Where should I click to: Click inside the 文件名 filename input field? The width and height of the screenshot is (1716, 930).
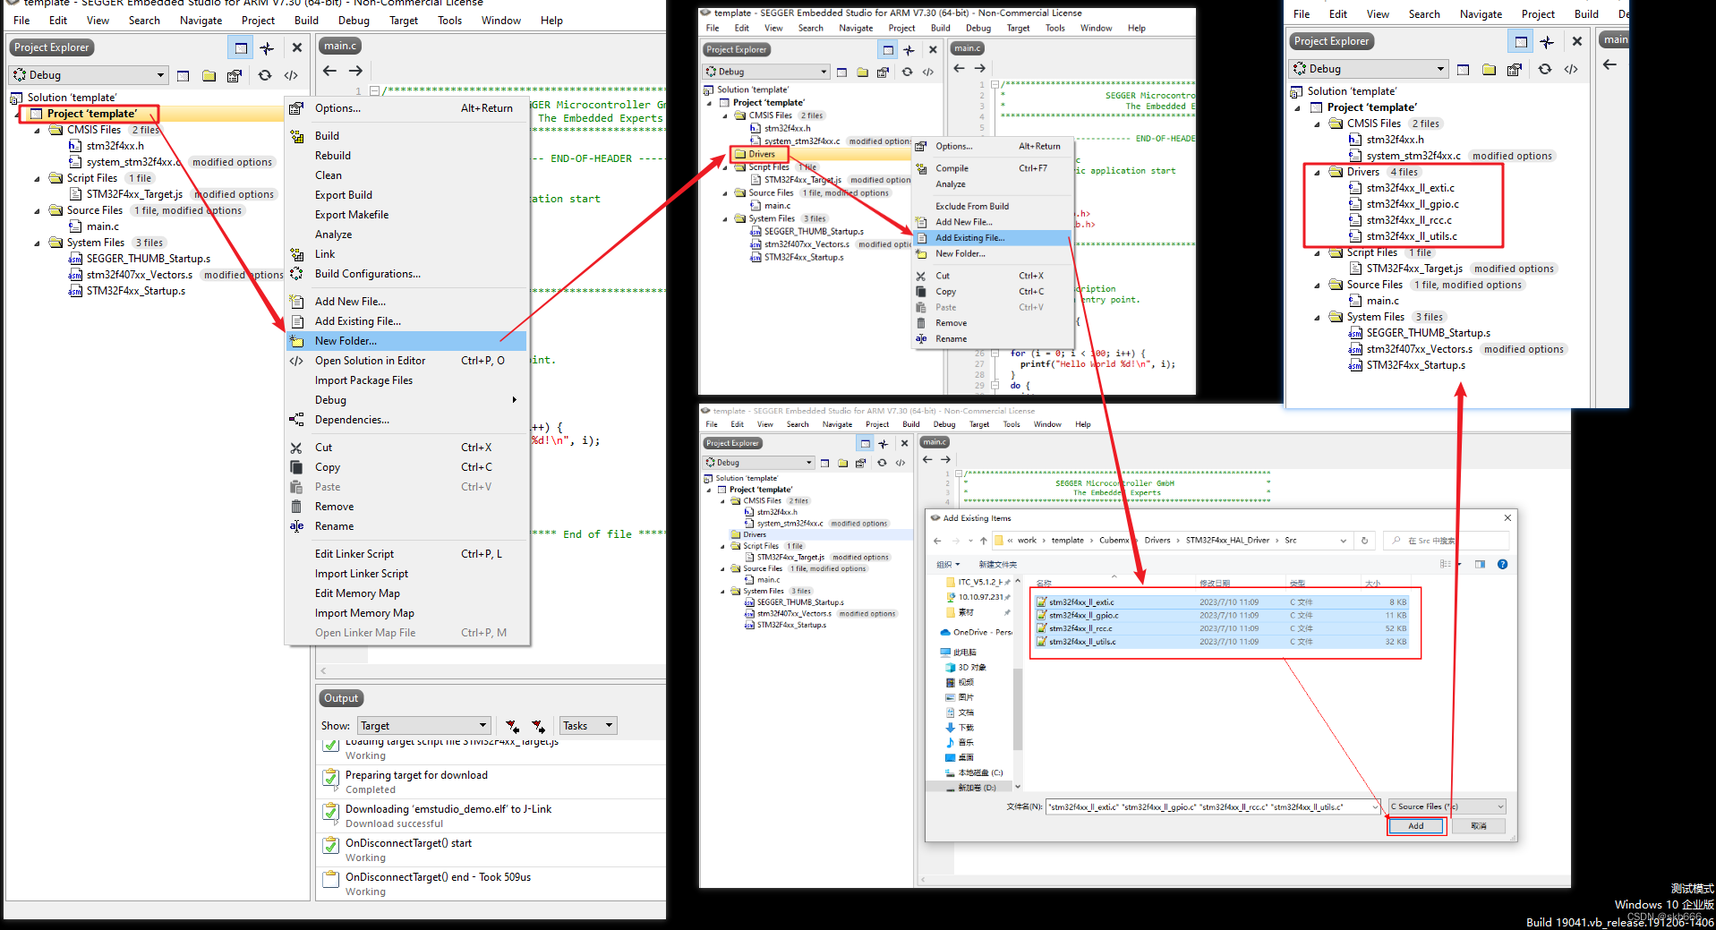pos(1208,806)
